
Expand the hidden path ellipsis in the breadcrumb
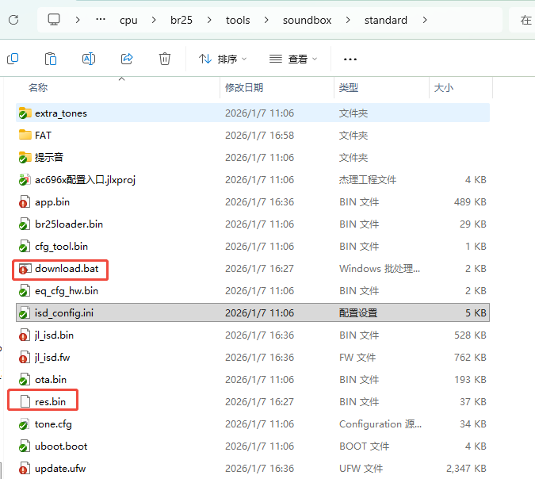tap(101, 20)
